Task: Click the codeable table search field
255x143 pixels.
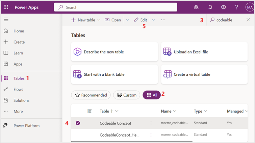Action: tap(228, 20)
